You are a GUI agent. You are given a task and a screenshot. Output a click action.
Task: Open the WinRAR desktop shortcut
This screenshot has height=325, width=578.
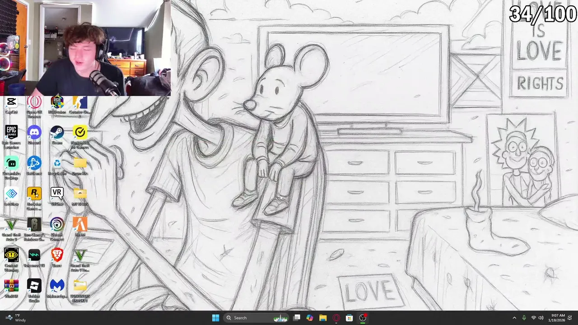(x=11, y=289)
